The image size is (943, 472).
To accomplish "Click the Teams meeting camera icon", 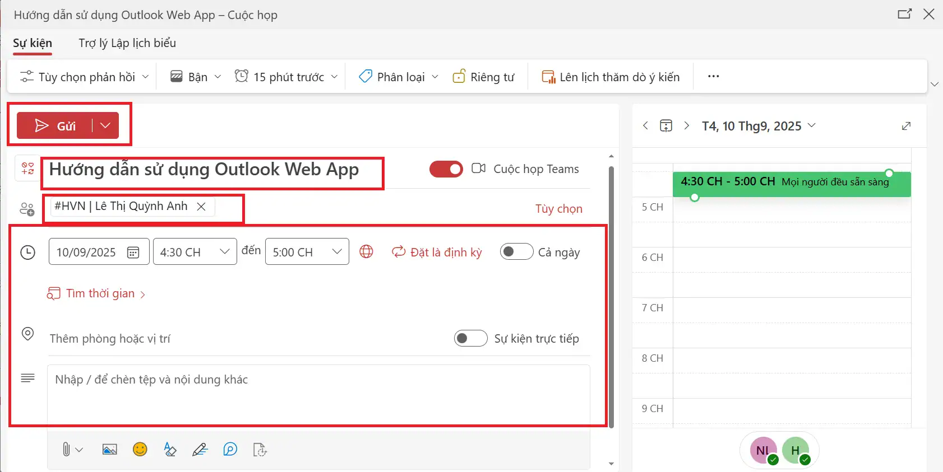I will pyautogui.click(x=478, y=169).
